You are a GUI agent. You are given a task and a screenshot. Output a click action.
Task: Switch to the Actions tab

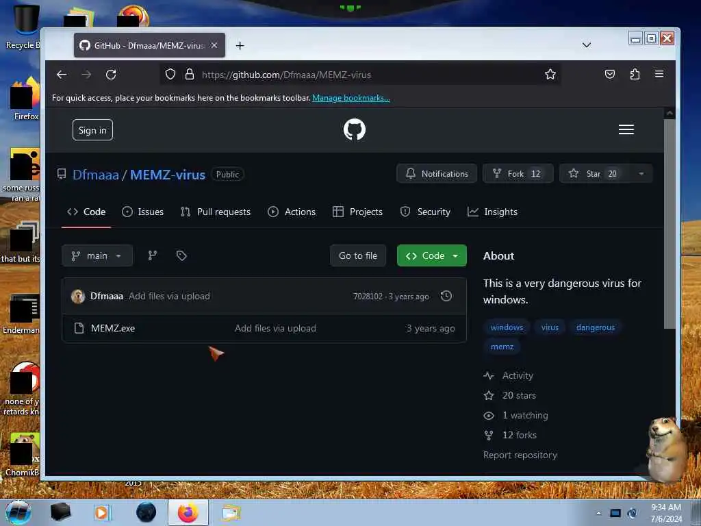pos(292,212)
